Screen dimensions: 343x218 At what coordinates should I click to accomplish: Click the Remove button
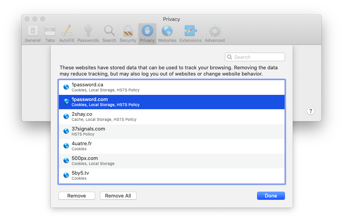pyautogui.click(x=77, y=196)
